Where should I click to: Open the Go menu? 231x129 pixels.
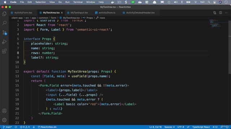pos(60,2)
